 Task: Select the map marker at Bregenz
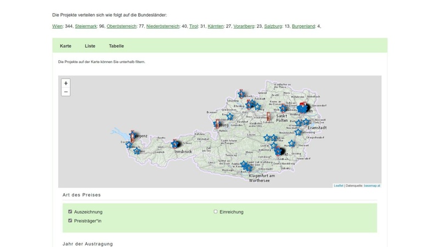click(x=133, y=135)
